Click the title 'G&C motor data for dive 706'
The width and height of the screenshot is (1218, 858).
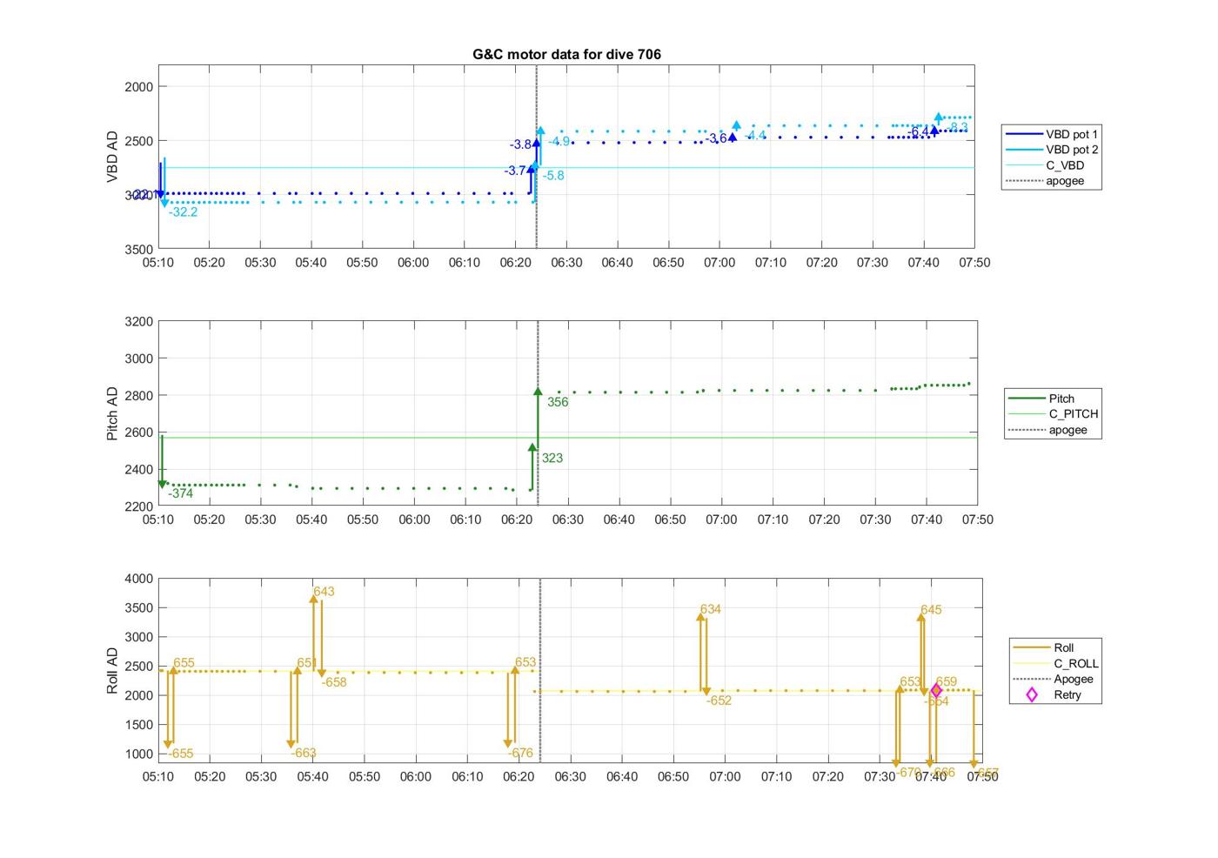pyautogui.click(x=566, y=54)
